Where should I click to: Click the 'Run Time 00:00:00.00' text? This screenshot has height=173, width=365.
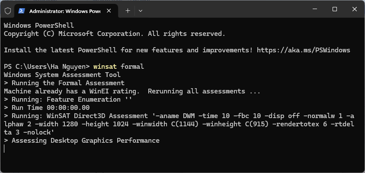coord(51,108)
